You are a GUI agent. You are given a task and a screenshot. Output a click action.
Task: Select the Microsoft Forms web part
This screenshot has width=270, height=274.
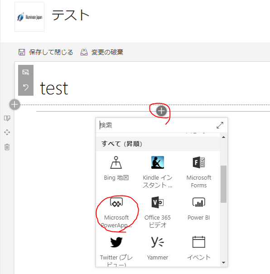[x=198, y=172]
